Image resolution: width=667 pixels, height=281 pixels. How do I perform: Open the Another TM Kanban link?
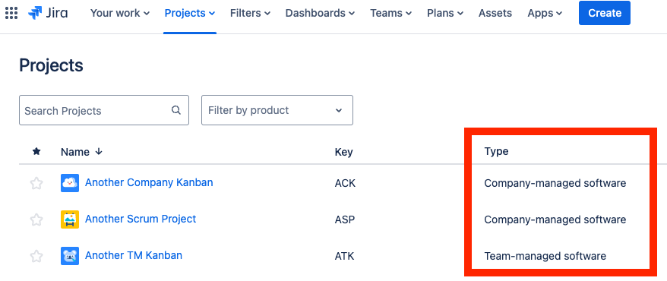[134, 255]
